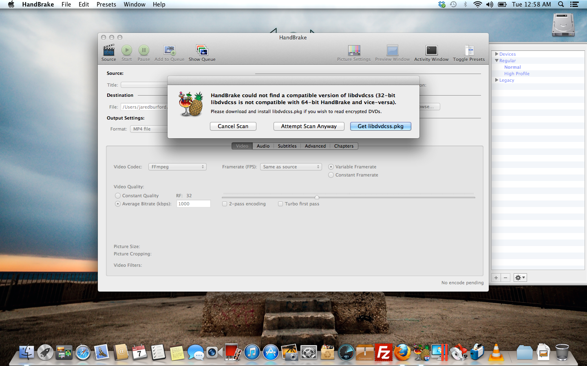Open the Trash in the Dock

tap(562, 352)
